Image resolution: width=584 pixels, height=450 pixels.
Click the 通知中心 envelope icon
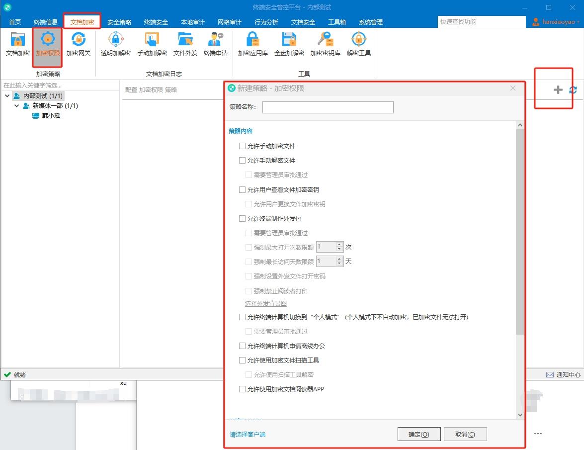(550, 375)
